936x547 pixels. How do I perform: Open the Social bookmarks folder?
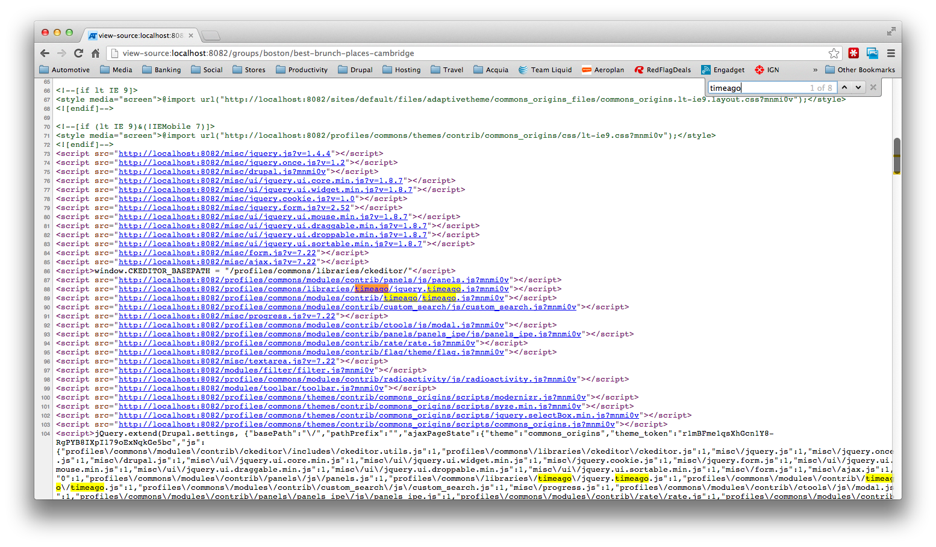coord(207,70)
